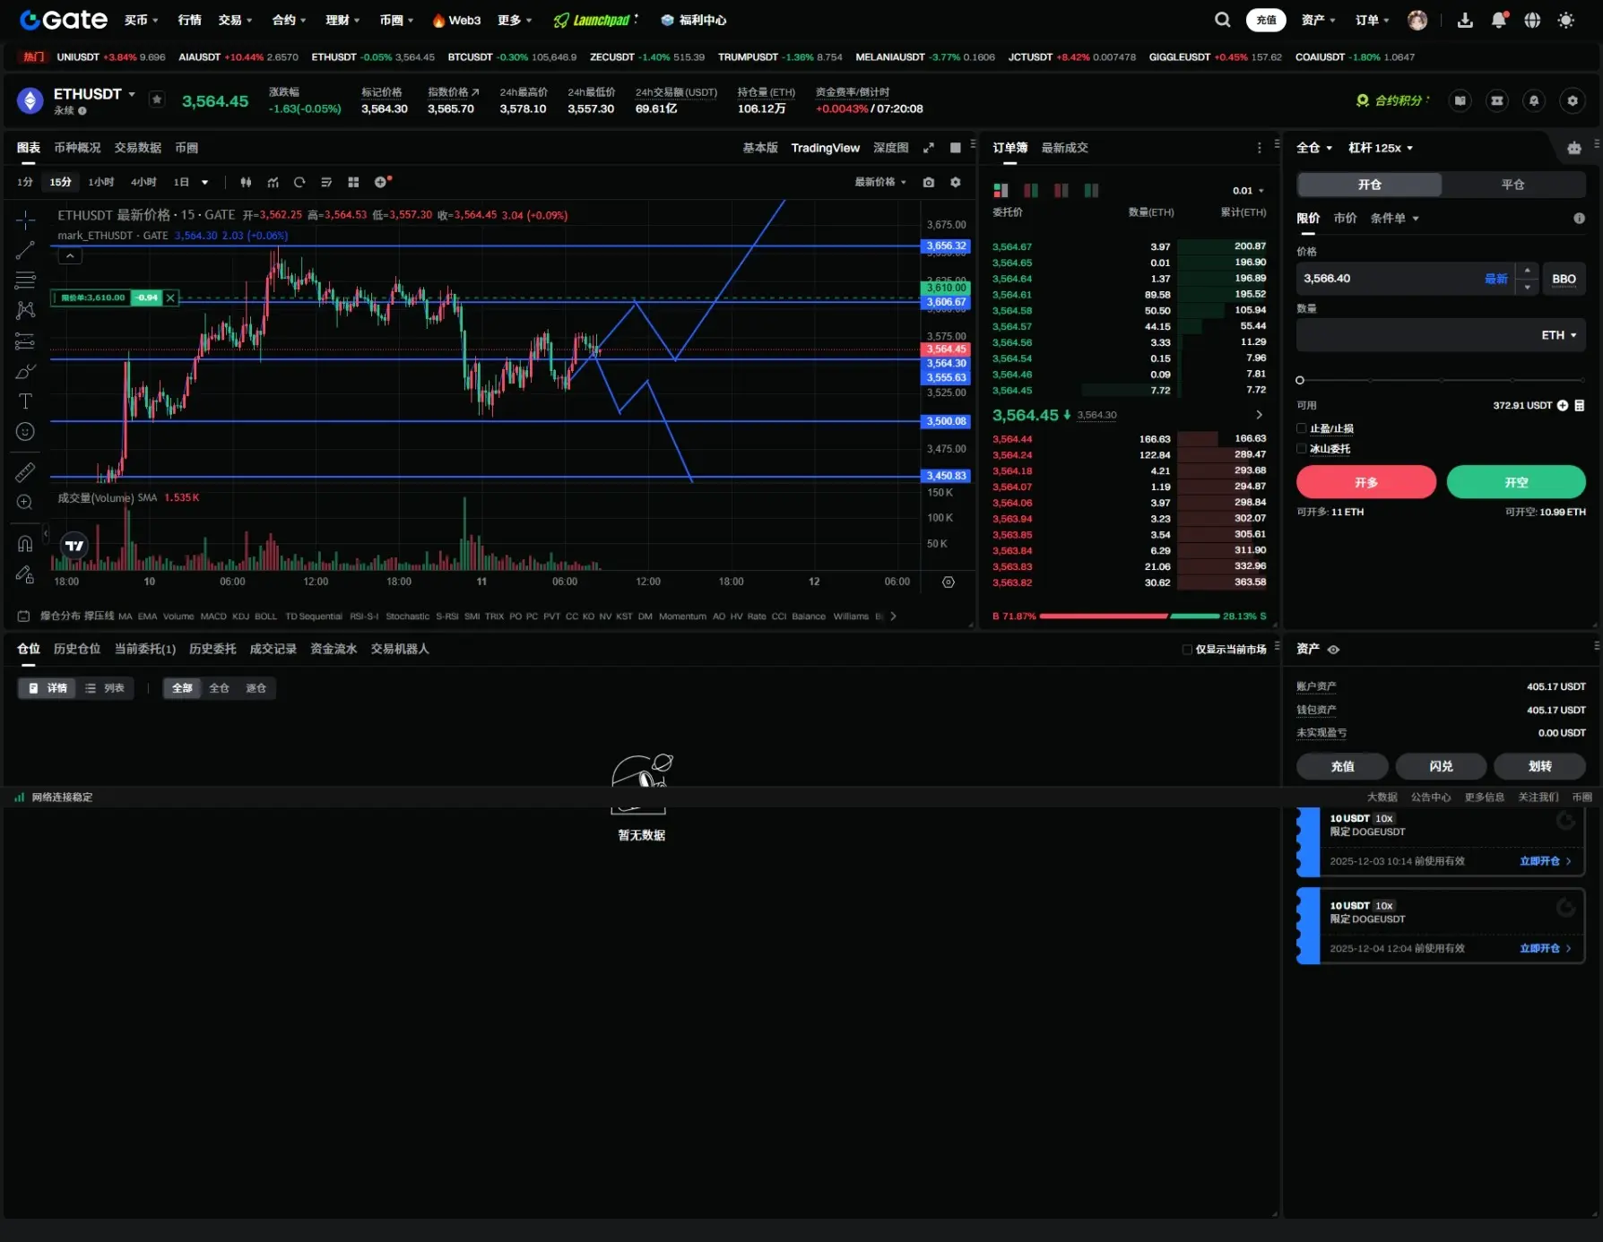Change the ETH quantity unit dropdown
The height and width of the screenshot is (1242, 1603).
coord(1559,335)
